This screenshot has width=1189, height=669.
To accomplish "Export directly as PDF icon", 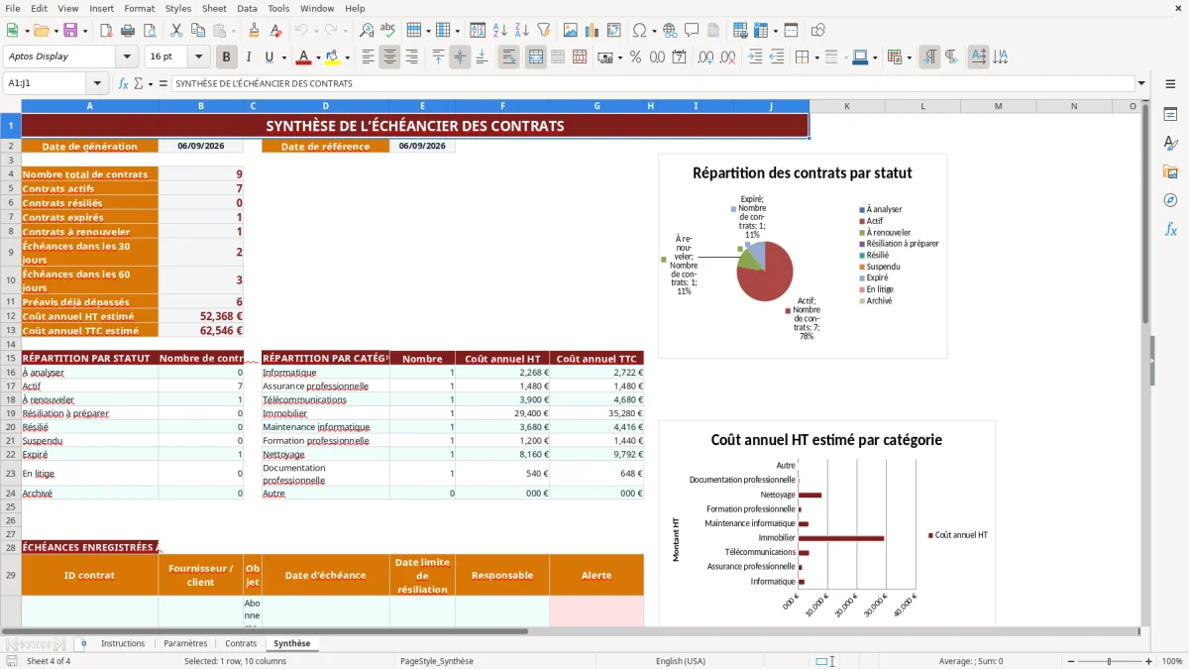I will click(105, 31).
